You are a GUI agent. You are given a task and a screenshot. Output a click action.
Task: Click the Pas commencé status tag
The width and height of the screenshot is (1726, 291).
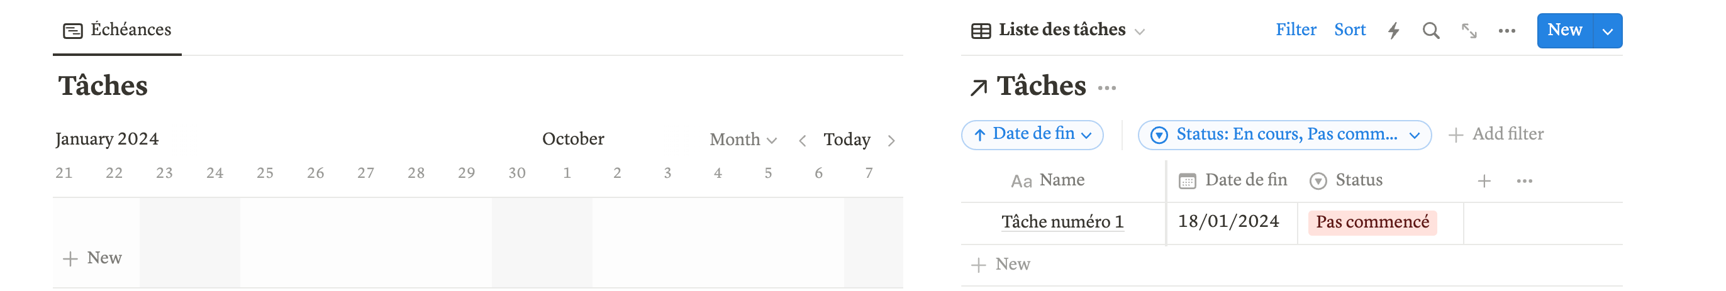(x=1372, y=222)
